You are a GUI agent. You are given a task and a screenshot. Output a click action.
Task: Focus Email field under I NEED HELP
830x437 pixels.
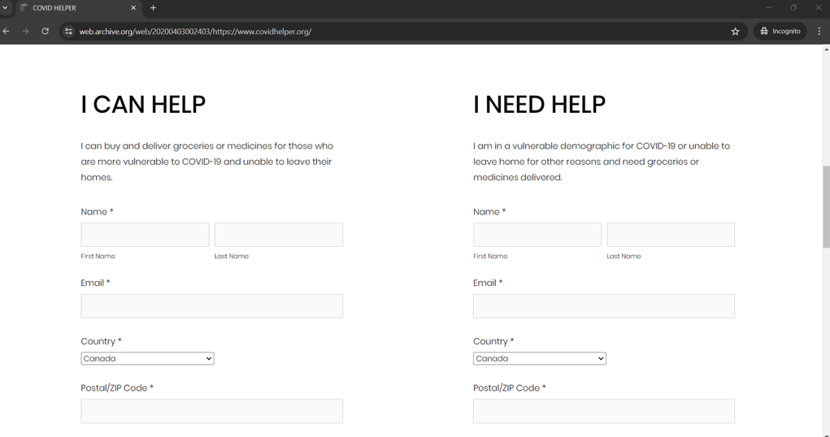[604, 306]
